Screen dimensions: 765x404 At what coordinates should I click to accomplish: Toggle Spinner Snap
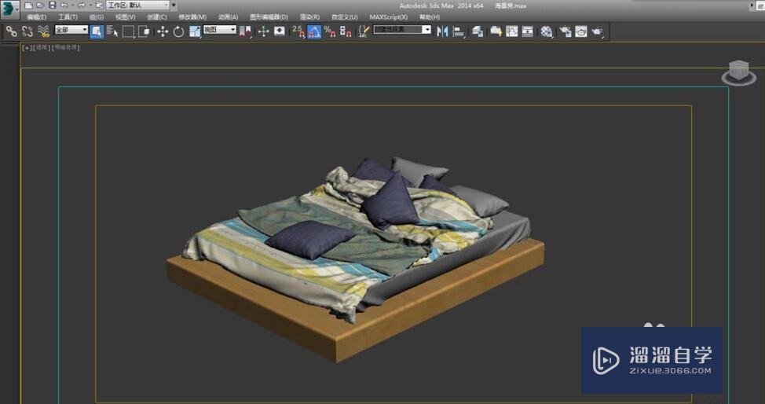point(346,31)
